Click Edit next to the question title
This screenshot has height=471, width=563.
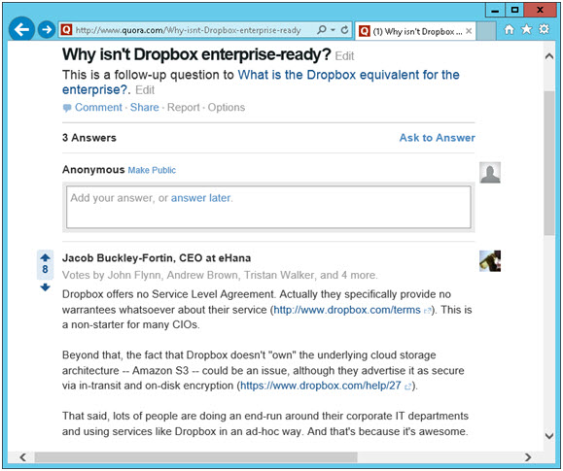pyautogui.click(x=344, y=56)
